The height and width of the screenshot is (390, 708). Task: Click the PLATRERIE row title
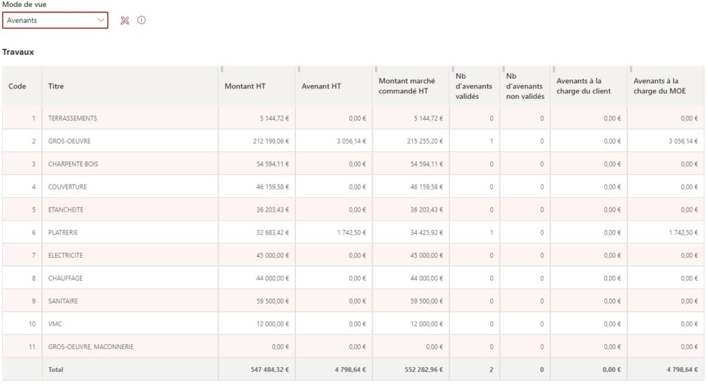coord(63,232)
